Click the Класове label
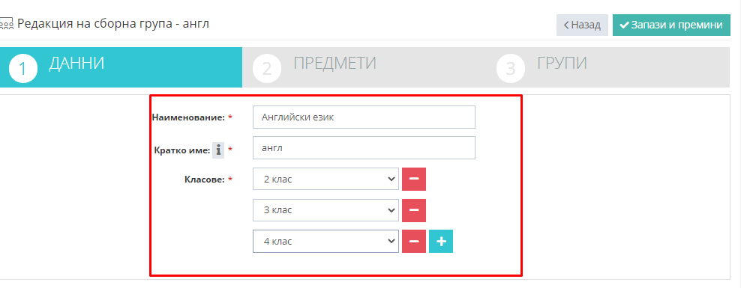 [x=204, y=179]
